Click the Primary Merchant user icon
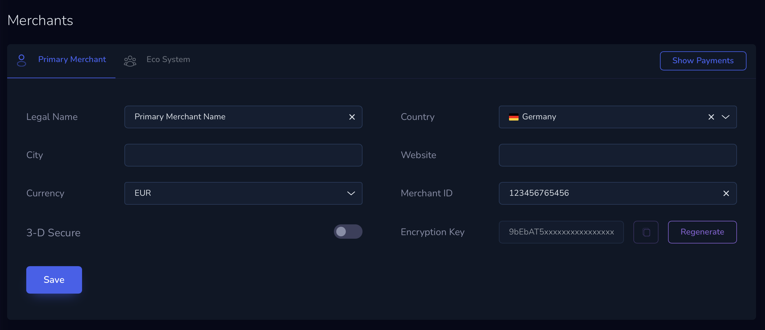Image resolution: width=765 pixels, height=330 pixels. click(x=21, y=59)
